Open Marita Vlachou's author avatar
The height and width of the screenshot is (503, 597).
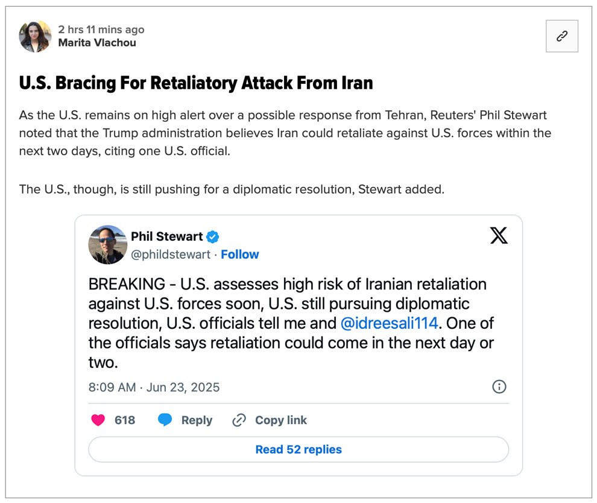point(35,36)
